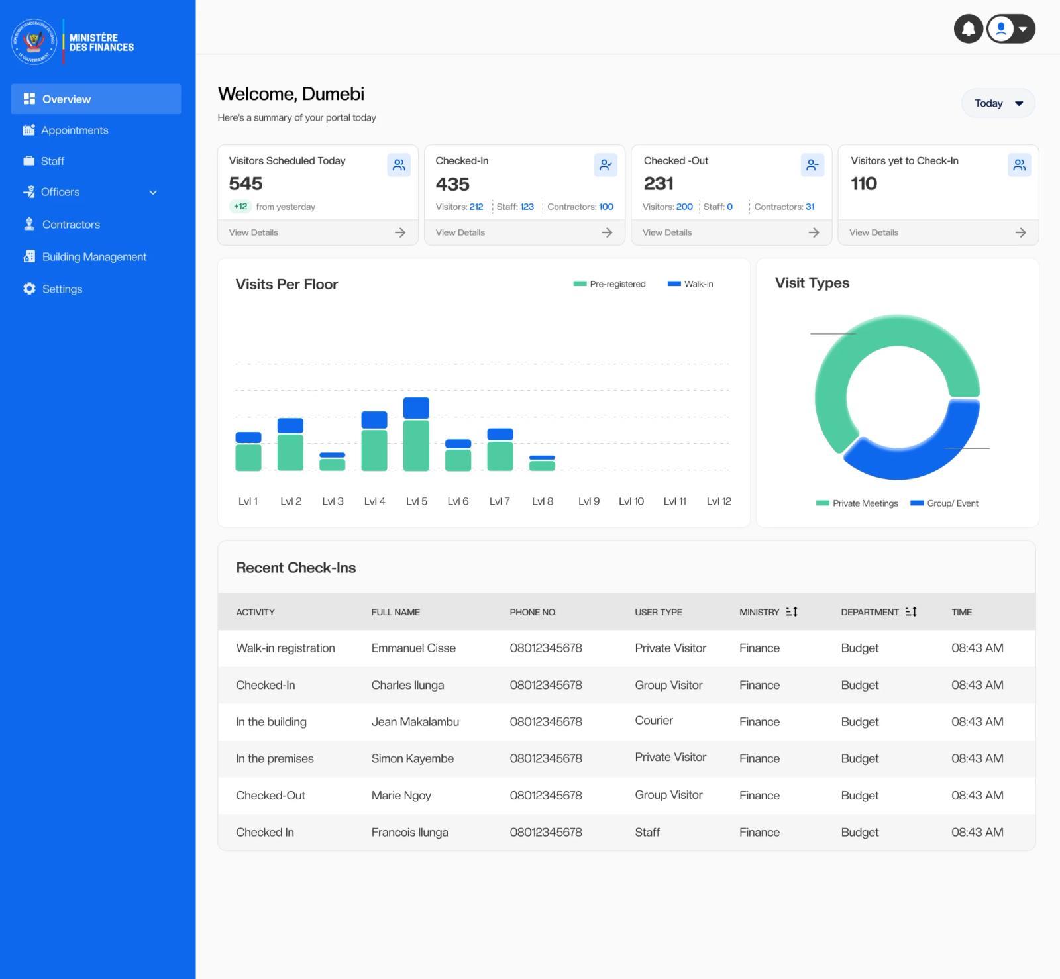Click Marie Ngoy's Checked-Out activity
The width and height of the screenshot is (1060, 979).
[270, 796]
